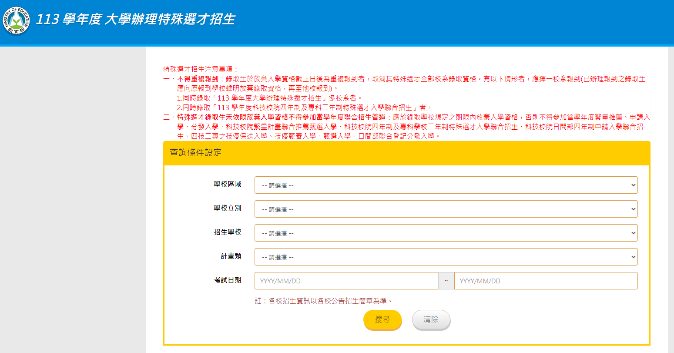Click the 招生學校 field label
Viewport: 674px width, 353px height.
pos(227,232)
